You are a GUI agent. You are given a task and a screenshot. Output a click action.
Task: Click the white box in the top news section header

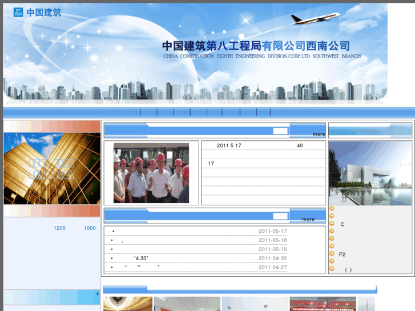tap(280, 131)
